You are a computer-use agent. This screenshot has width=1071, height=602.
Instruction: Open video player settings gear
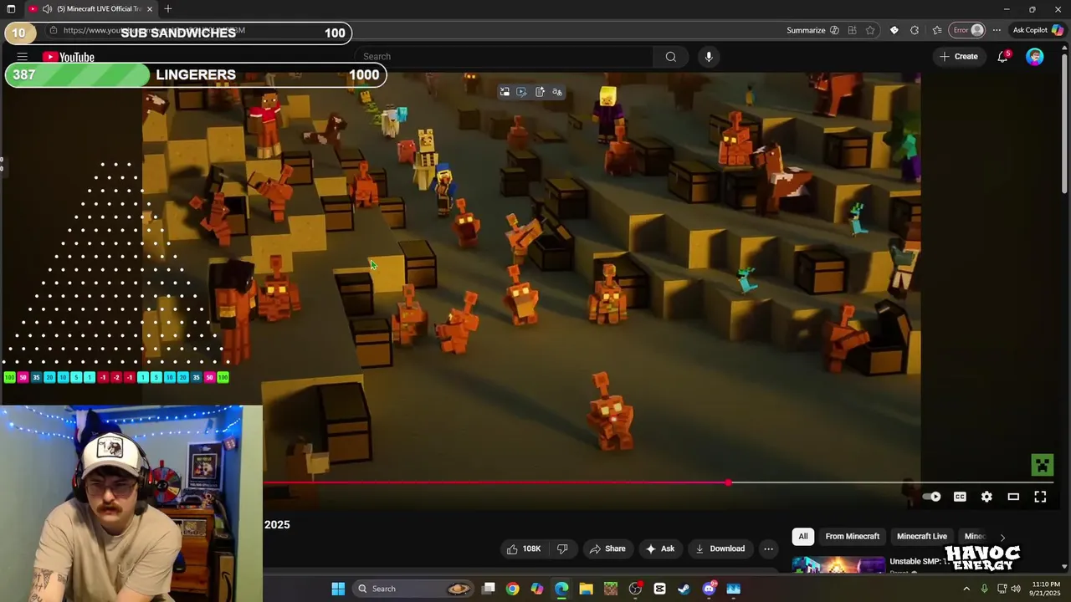click(986, 497)
